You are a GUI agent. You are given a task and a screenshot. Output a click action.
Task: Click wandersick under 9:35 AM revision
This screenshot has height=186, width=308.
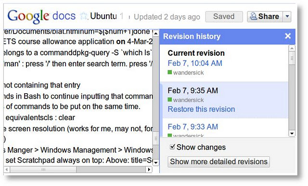[188, 100]
